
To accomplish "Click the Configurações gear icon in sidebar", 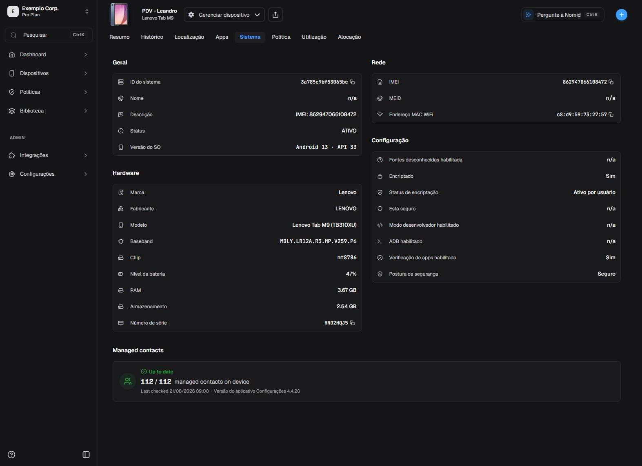I will (x=12, y=174).
